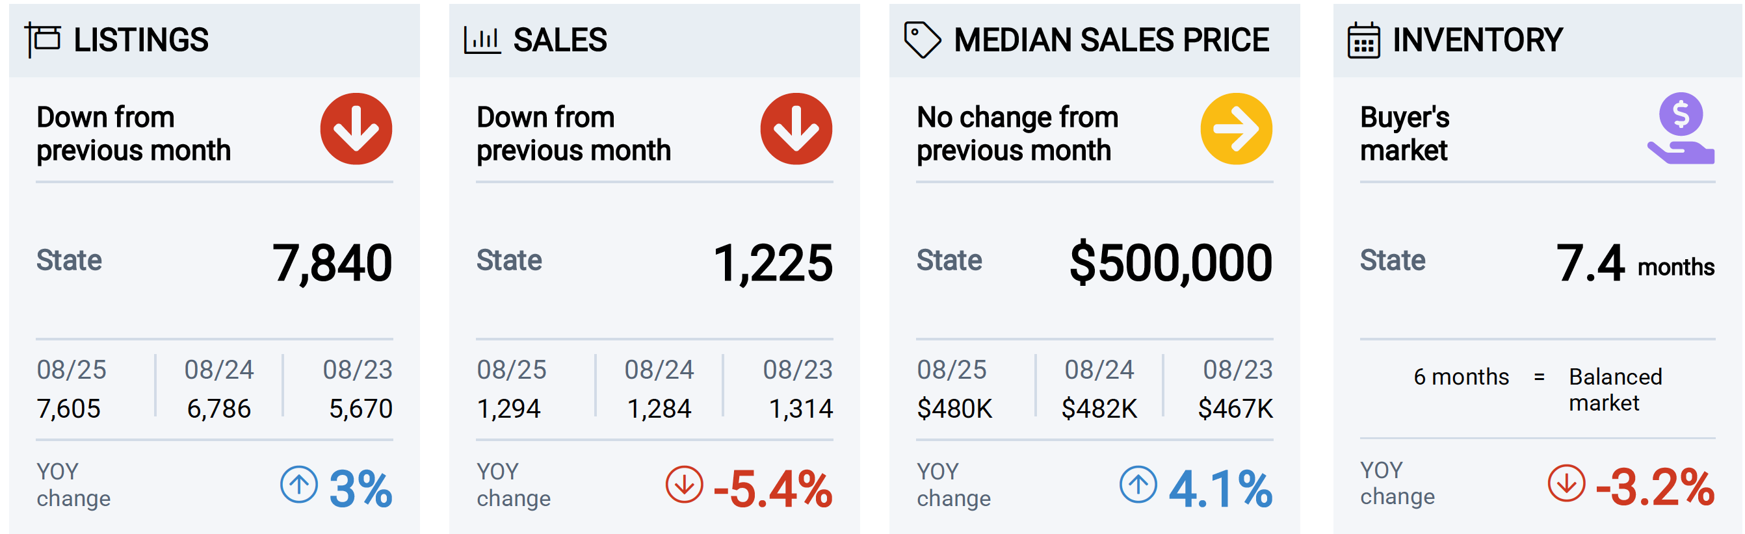Click the 7,840 state listings value

coord(332,263)
